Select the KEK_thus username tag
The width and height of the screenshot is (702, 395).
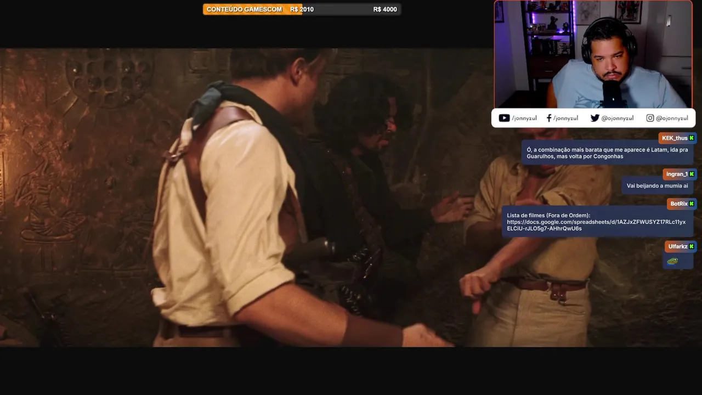pos(678,138)
